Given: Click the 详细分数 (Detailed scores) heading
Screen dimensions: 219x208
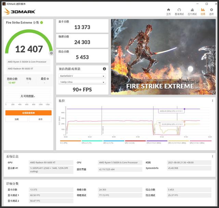Looking at the screenshot, I should (x=12, y=184).
